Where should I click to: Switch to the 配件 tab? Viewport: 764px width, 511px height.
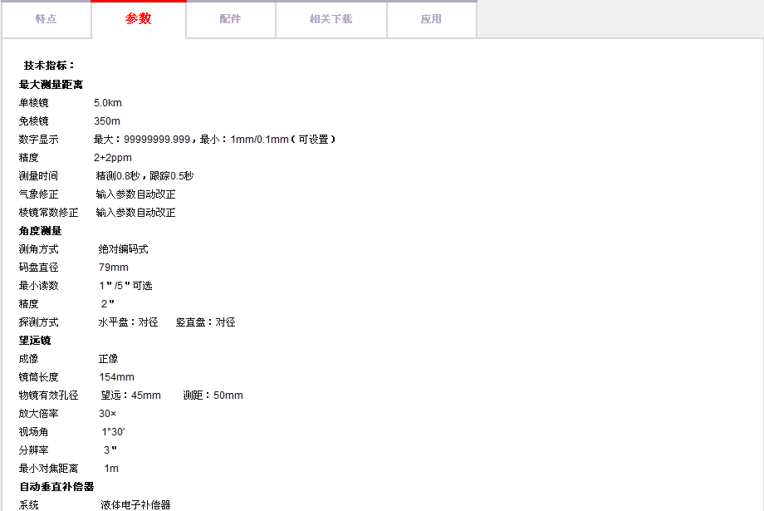pyautogui.click(x=230, y=19)
